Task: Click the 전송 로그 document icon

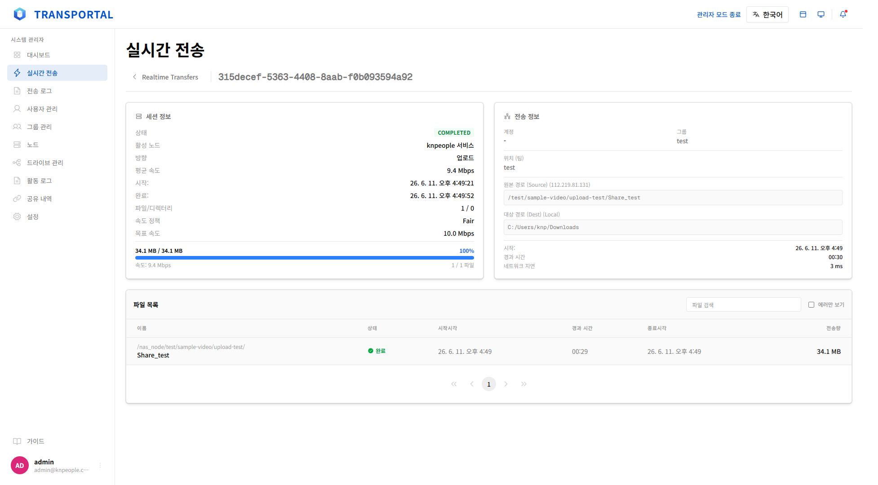Action: 17,91
